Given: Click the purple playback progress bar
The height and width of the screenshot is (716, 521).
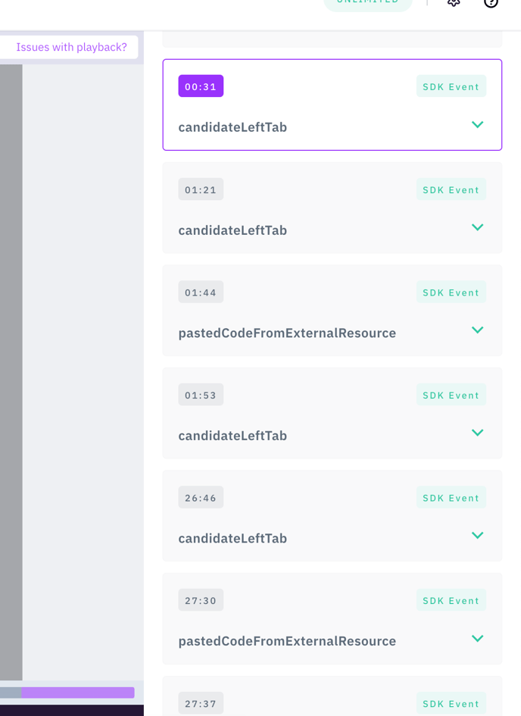Looking at the screenshot, I should pos(77,693).
